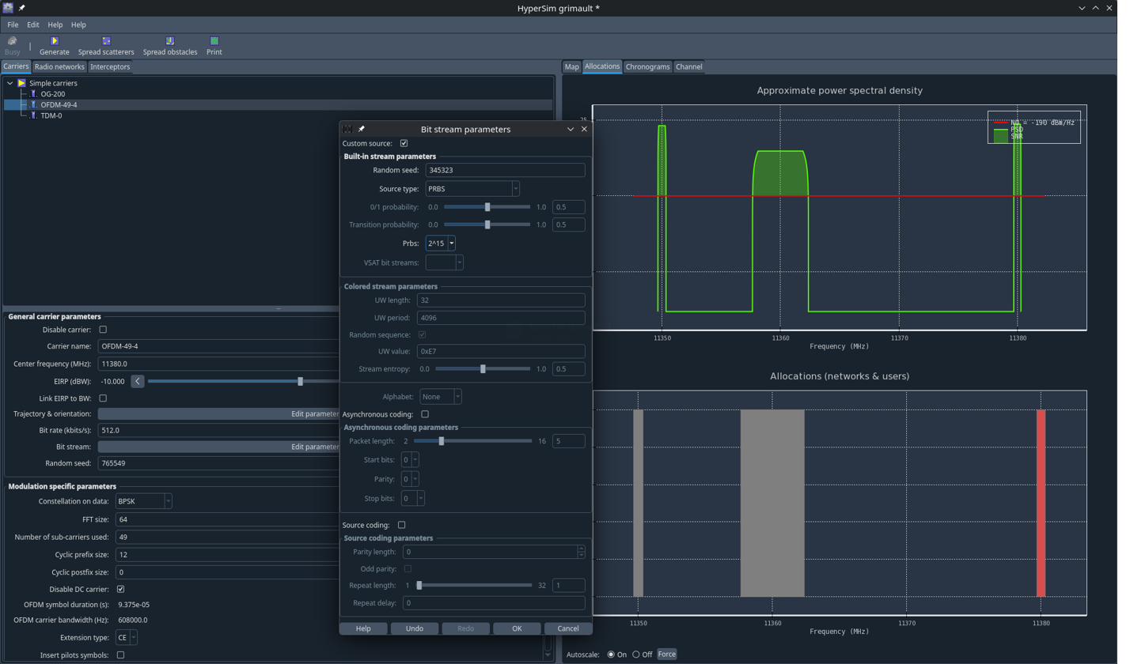Switch to the Channel tab

click(x=688, y=67)
